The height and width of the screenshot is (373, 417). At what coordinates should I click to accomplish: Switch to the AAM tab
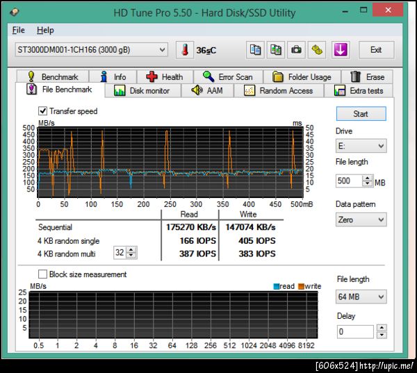207,91
